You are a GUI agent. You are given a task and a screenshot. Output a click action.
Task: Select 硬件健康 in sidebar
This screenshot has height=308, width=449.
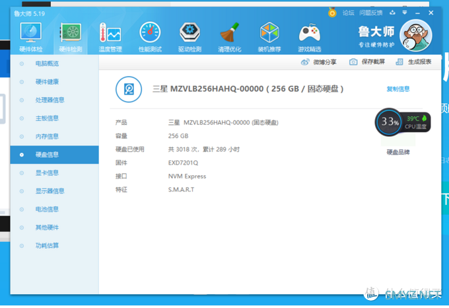tap(54, 82)
